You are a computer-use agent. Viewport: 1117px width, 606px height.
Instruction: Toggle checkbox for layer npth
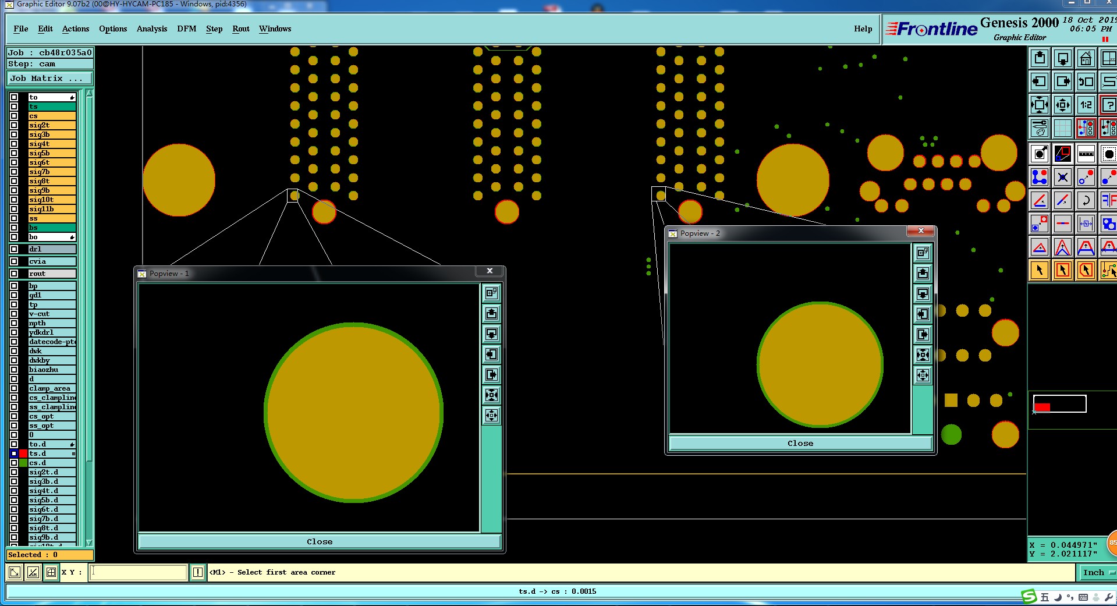14,323
